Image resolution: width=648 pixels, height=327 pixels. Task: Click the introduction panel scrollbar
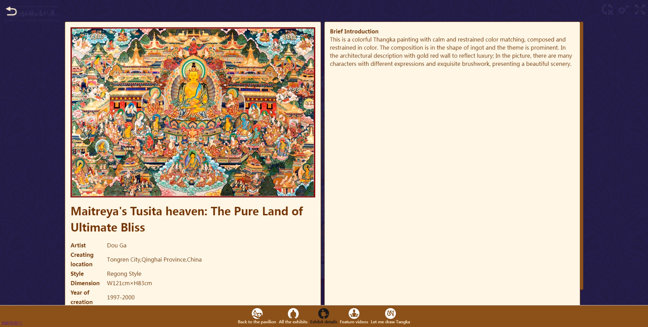(x=582, y=156)
